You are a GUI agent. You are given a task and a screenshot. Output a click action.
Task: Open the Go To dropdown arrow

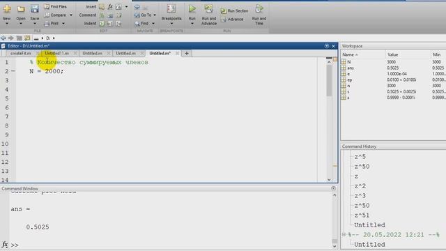[x=155, y=15]
